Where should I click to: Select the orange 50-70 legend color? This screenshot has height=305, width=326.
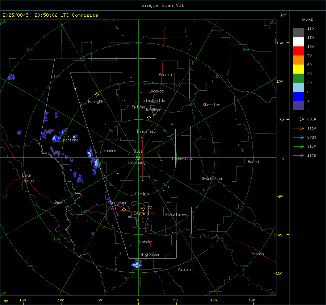coord(298,60)
